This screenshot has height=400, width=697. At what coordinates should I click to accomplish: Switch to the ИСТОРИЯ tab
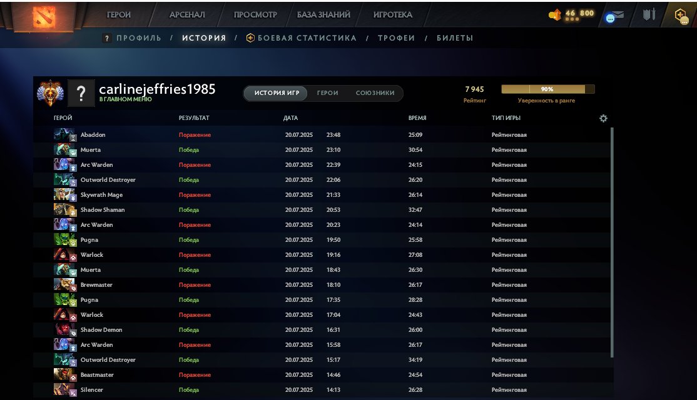pyautogui.click(x=204, y=38)
